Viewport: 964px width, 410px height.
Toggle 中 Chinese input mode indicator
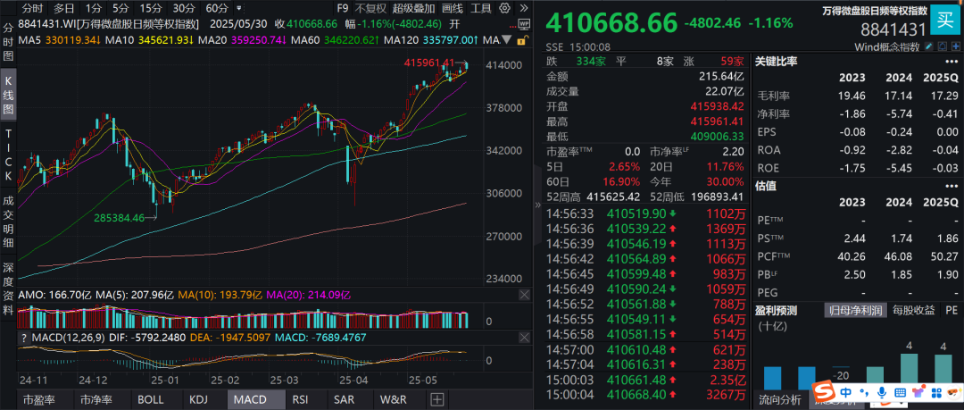[846, 391]
